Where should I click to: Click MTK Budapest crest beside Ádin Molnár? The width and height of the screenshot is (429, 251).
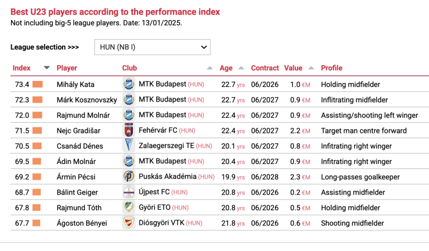pos(128,162)
